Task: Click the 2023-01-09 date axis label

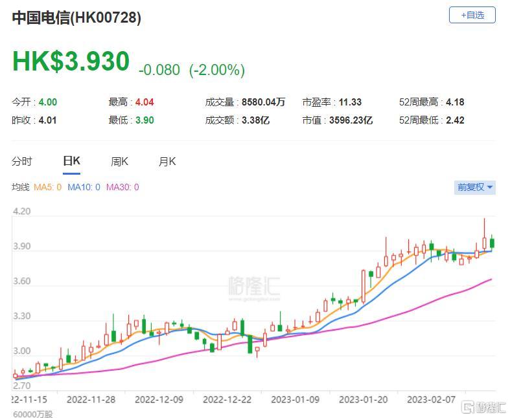Action: (296, 399)
